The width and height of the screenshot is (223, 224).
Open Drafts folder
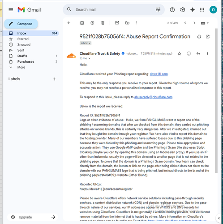22,56
